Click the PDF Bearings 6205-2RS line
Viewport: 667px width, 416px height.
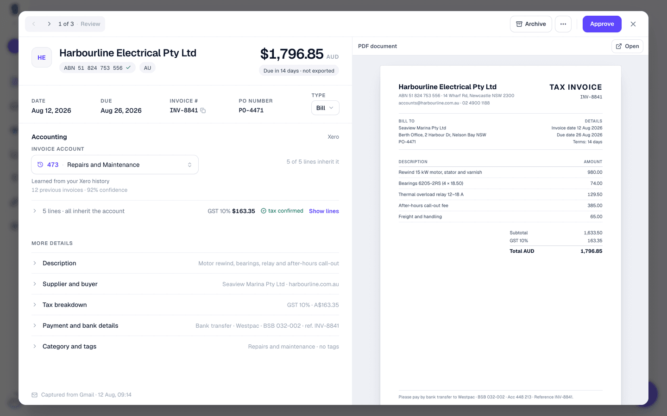[x=500, y=183]
